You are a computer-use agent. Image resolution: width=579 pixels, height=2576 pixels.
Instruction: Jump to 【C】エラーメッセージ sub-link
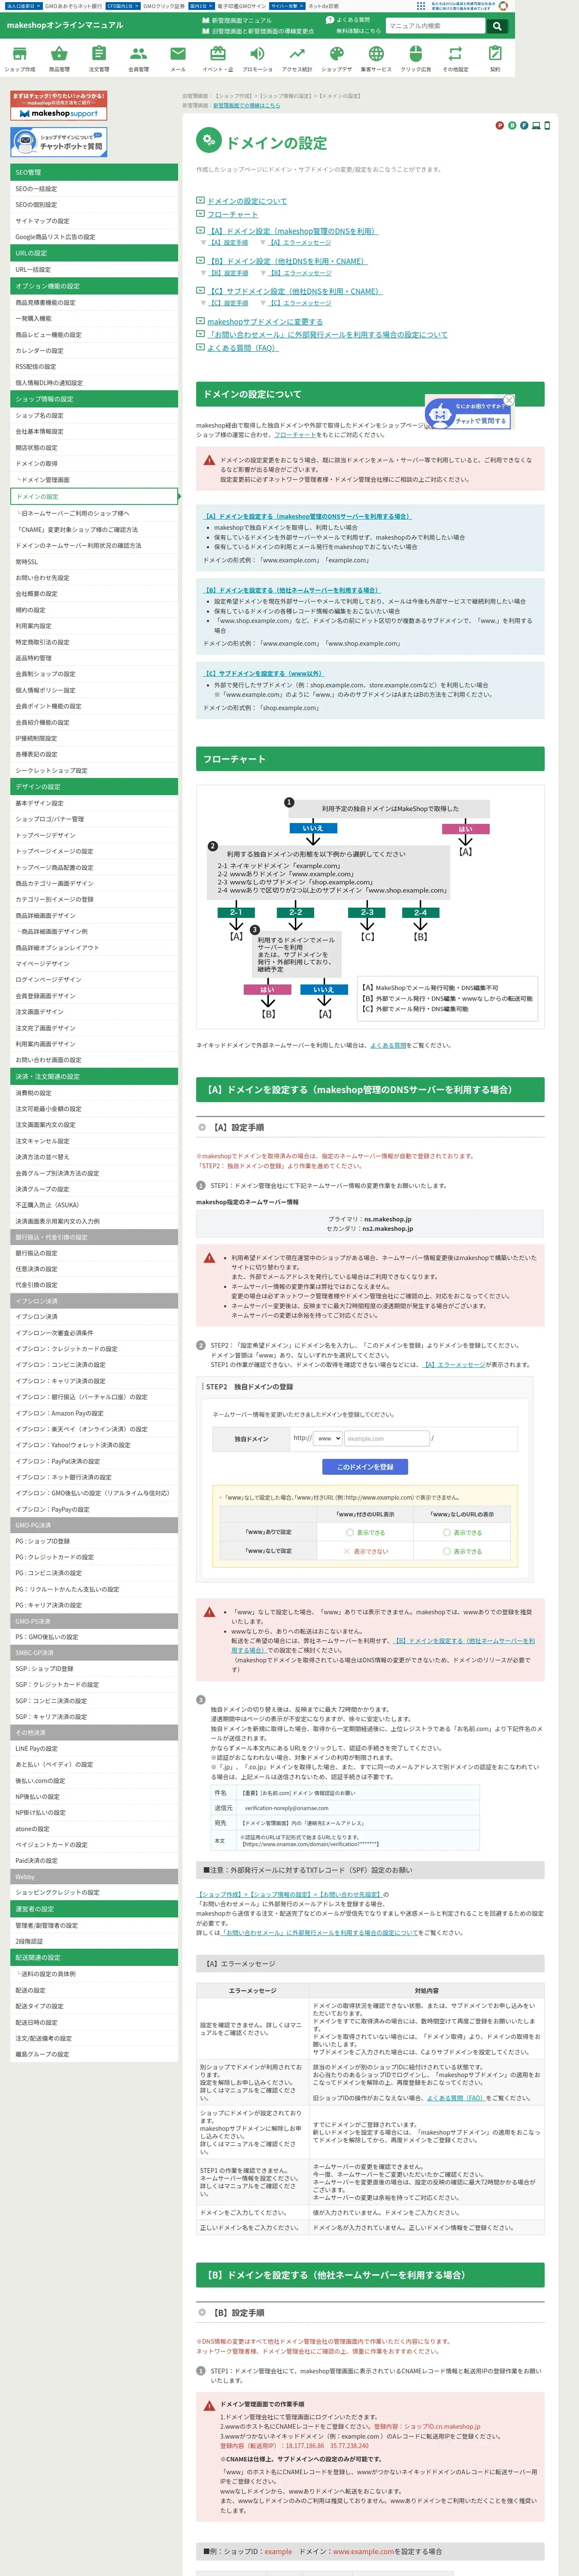point(301,303)
